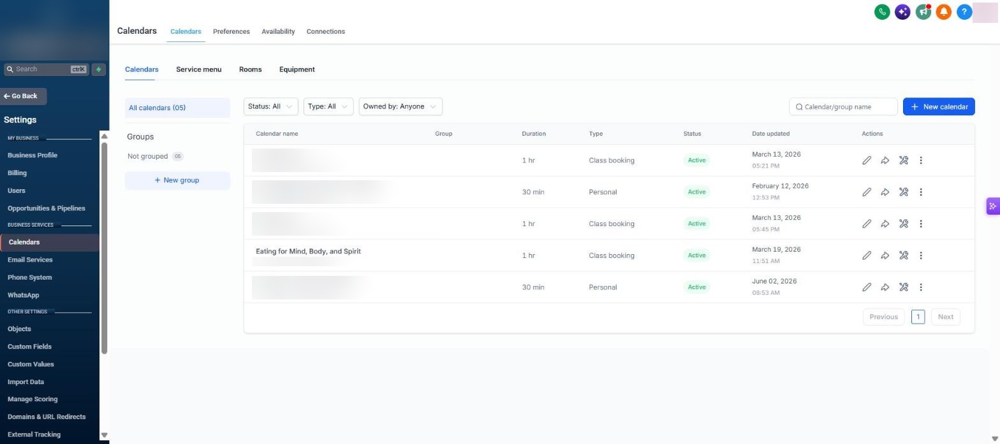Edit the calendar updated June 02, 2026

click(867, 287)
